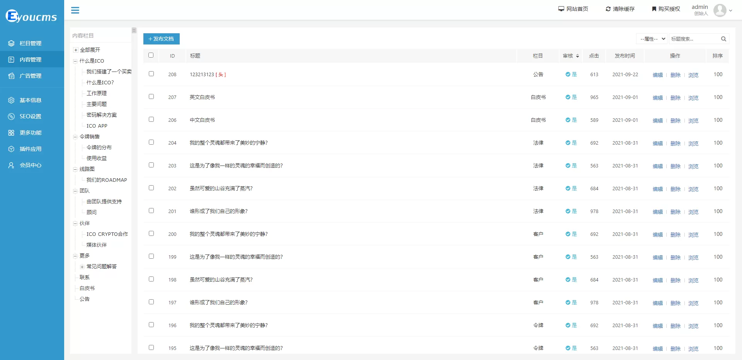The height and width of the screenshot is (360, 742).
Task: Click the 清除缓存 refresh icon
Action: pos(608,9)
